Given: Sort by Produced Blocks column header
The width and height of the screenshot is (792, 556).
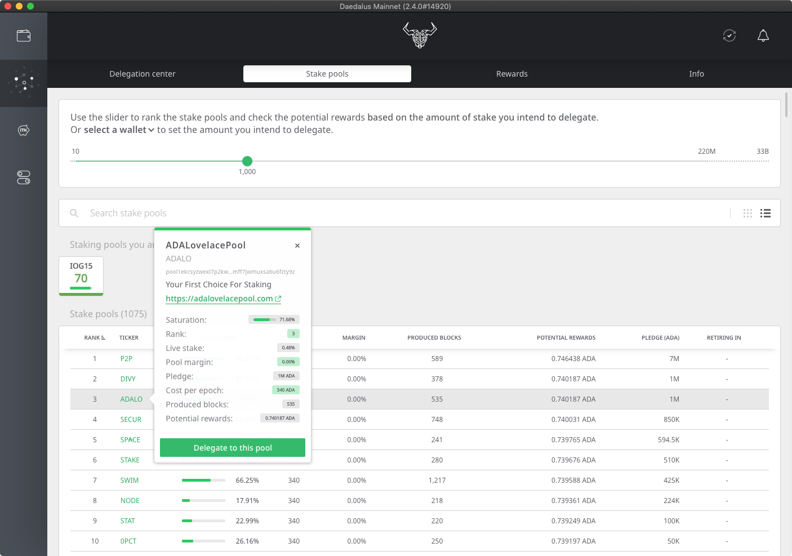Looking at the screenshot, I should [x=434, y=338].
